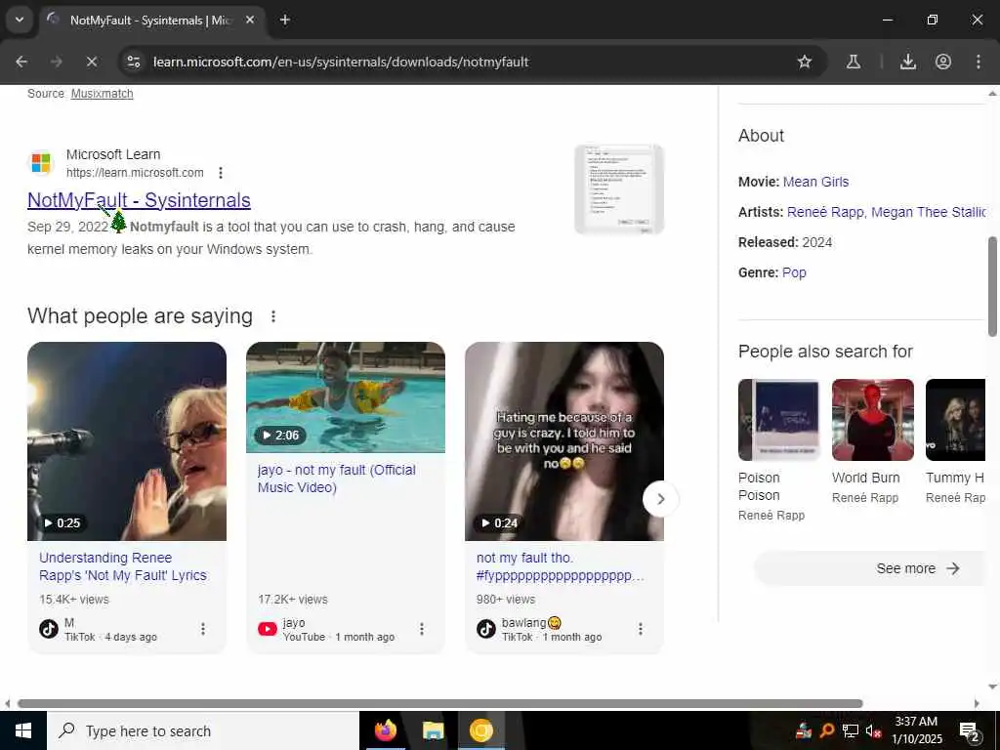Click the browser forward arrow
Viewport: 1000px width, 750px height.
[57, 62]
